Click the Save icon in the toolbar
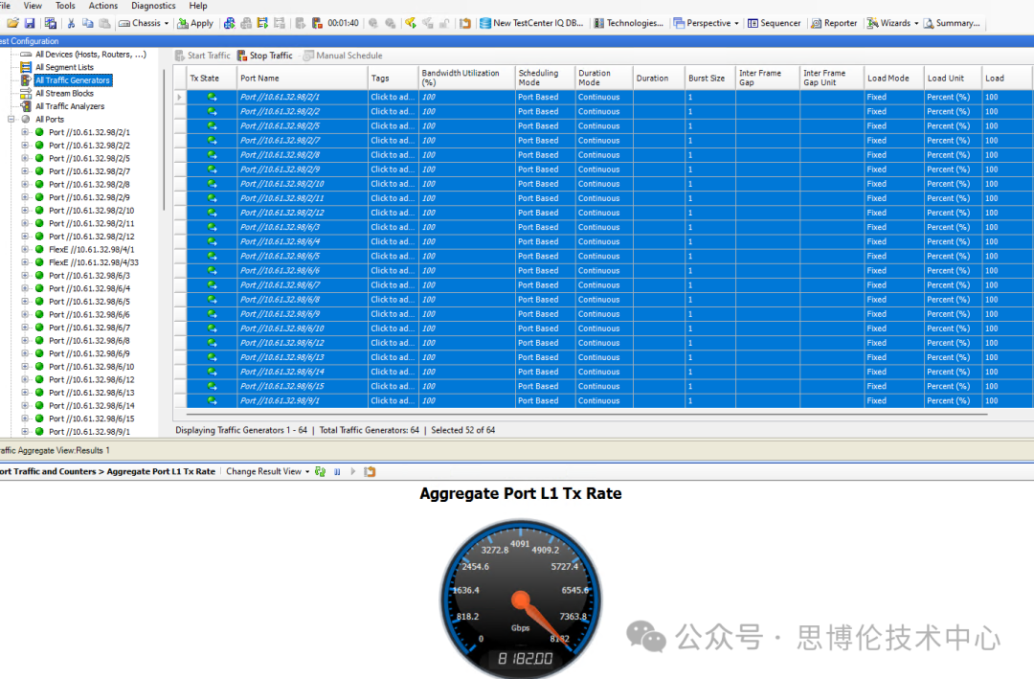The height and width of the screenshot is (679, 1034). coord(30,23)
